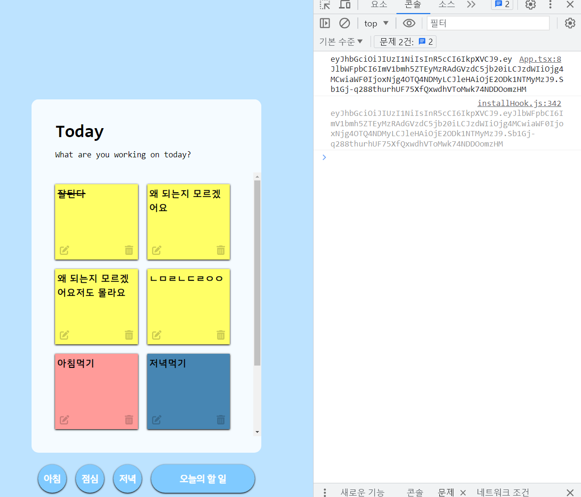Click the 오늘의 할 일 button
The width and height of the screenshot is (581, 497).
pyautogui.click(x=203, y=479)
